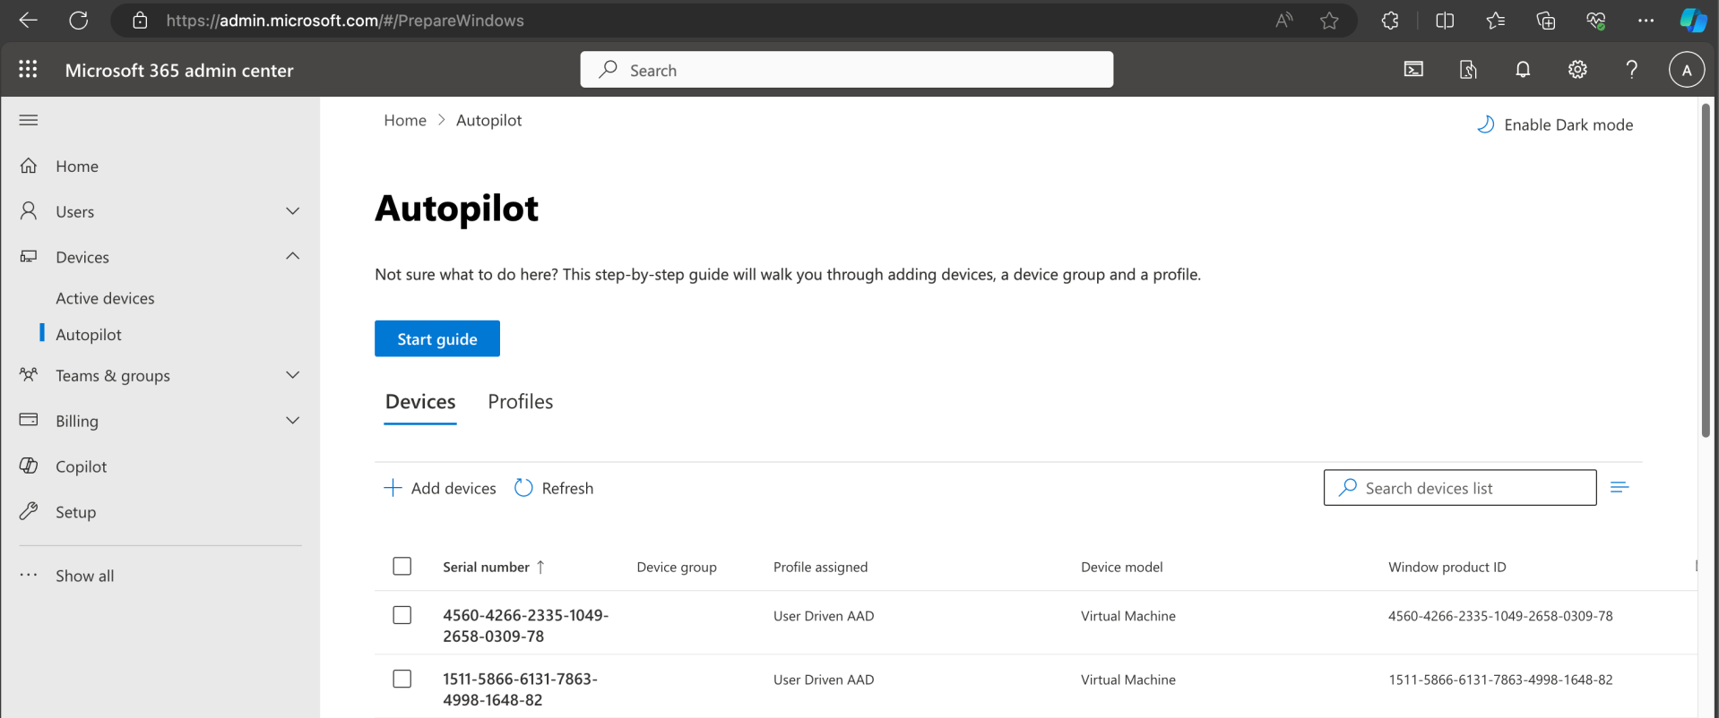Collapse the navigation hamburger menu
Image resolution: width=1719 pixels, height=718 pixels.
[x=29, y=120]
